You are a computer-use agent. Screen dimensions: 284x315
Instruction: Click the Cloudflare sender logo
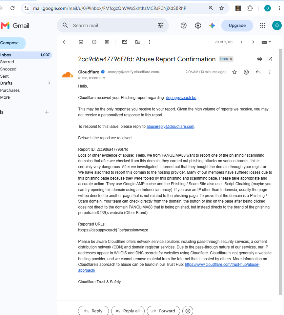click(x=68, y=75)
